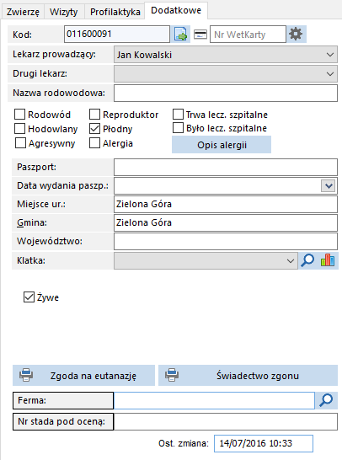Toggle the Żywe checkbox
Screen dimensions: 342x460
[x=29, y=297]
